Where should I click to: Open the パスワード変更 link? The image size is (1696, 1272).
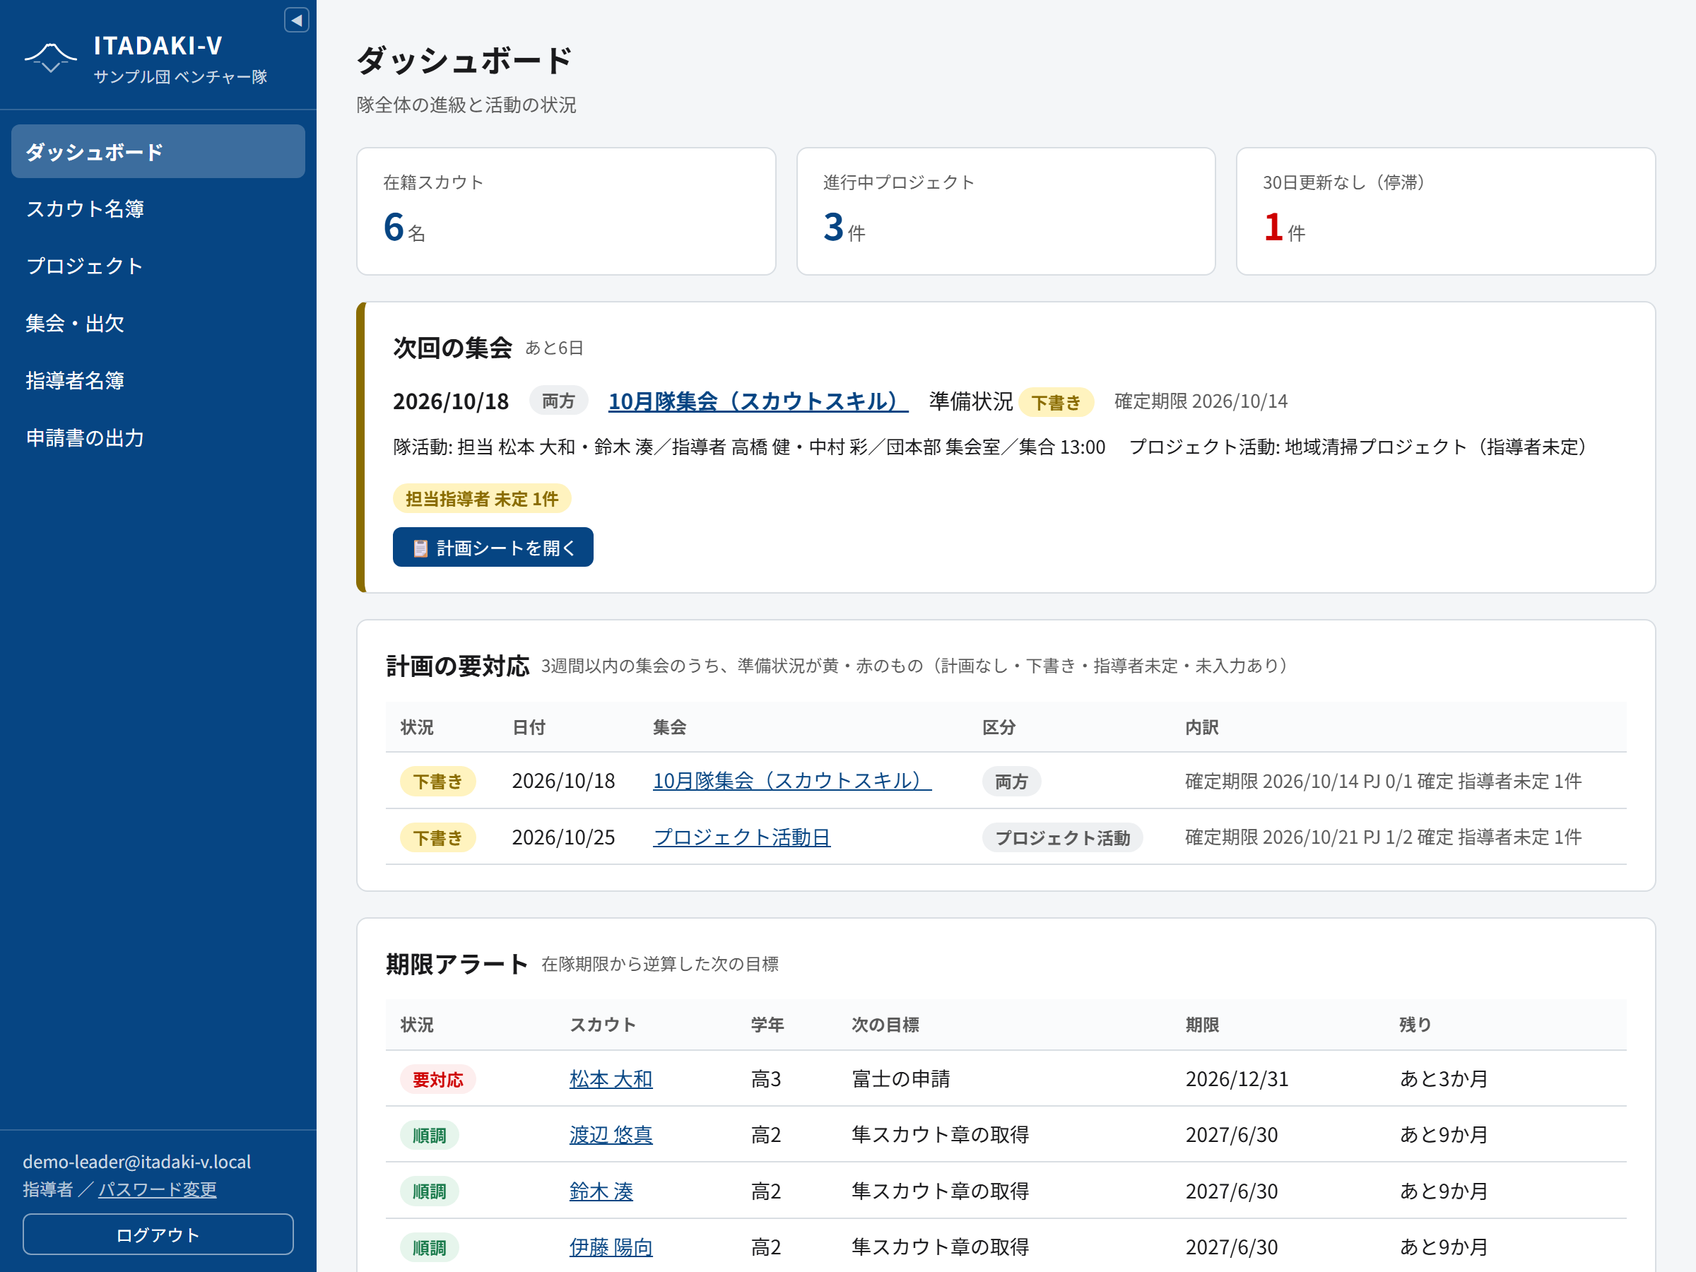(x=157, y=1189)
